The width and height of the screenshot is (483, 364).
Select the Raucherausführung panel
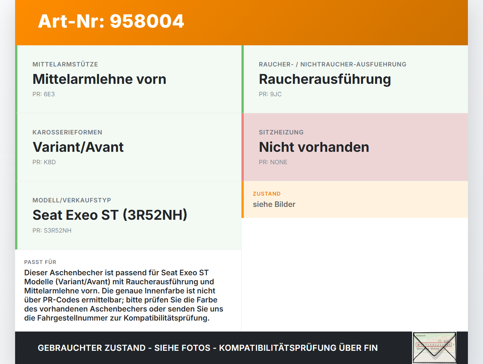[355, 79]
